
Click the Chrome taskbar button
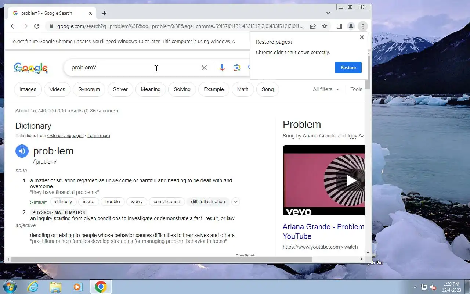101,287
